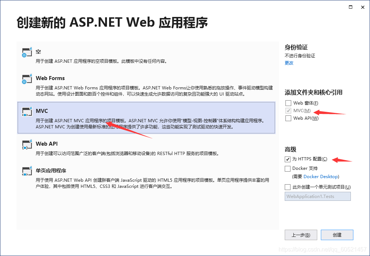
Task: Click the Web Forms template icon
Action: (x=27, y=79)
